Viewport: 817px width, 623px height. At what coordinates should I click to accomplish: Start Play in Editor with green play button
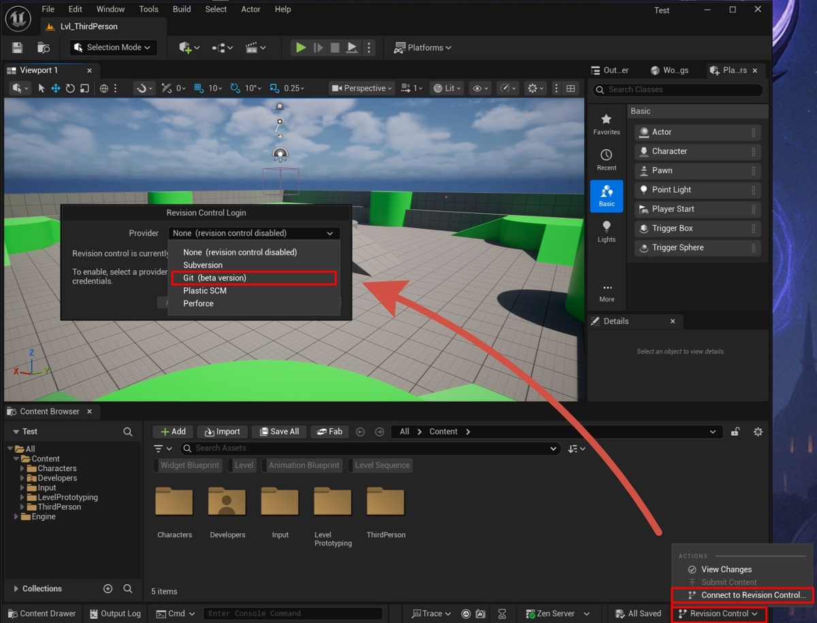click(300, 48)
